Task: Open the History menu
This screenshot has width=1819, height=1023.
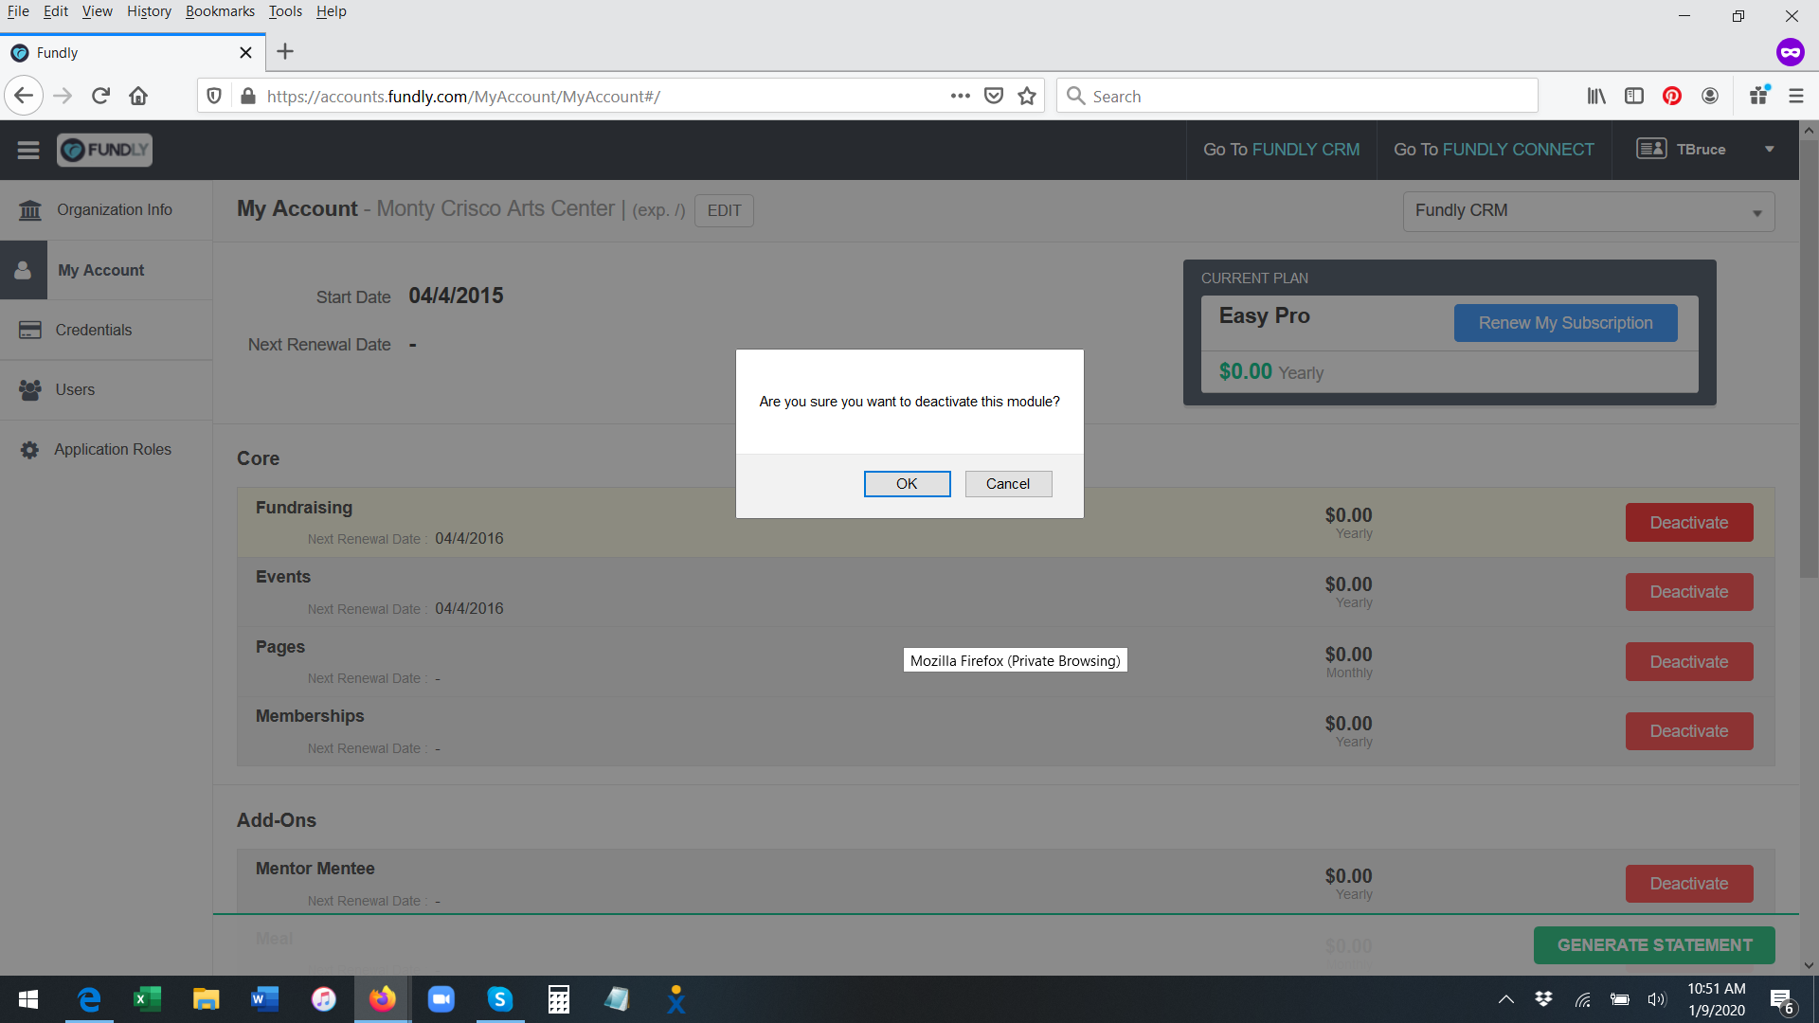Action: 149,11
